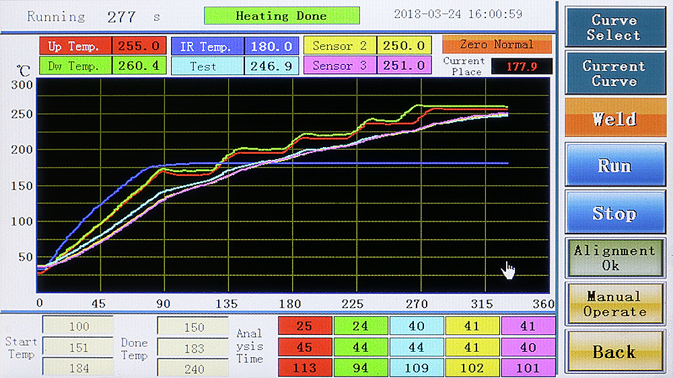Click the IR Temp. 180.0 value
The height and width of the screenshot is (378, 673).
click(x=271, y=46)
